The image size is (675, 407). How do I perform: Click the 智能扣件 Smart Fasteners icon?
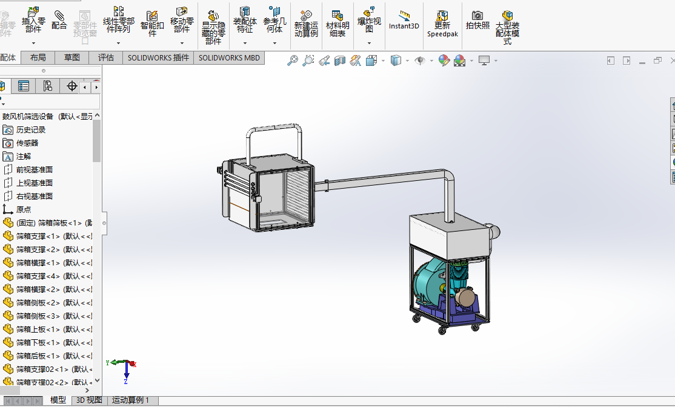point(152,24)
